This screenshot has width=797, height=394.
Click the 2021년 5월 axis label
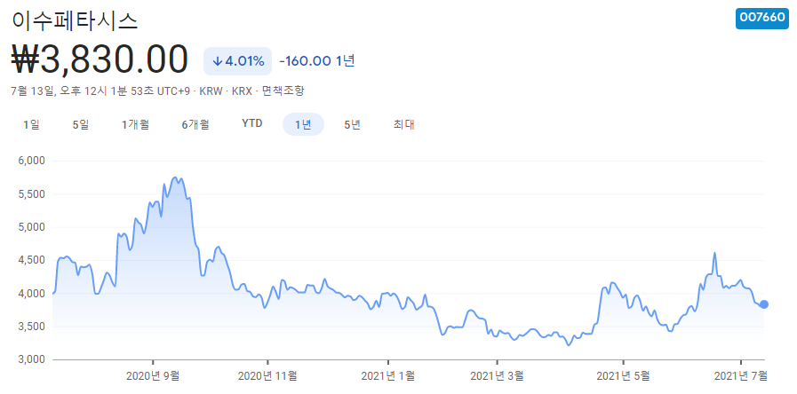pyautogui.click(x=623, y=376)
